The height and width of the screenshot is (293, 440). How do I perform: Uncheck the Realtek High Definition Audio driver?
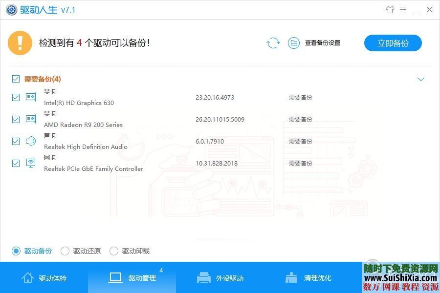point(16,141)
